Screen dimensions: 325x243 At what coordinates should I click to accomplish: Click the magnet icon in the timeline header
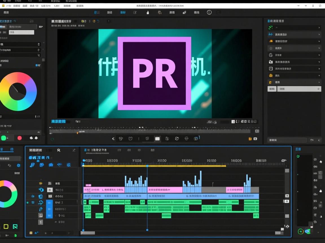pyautogui.click(x=59, y=150)
